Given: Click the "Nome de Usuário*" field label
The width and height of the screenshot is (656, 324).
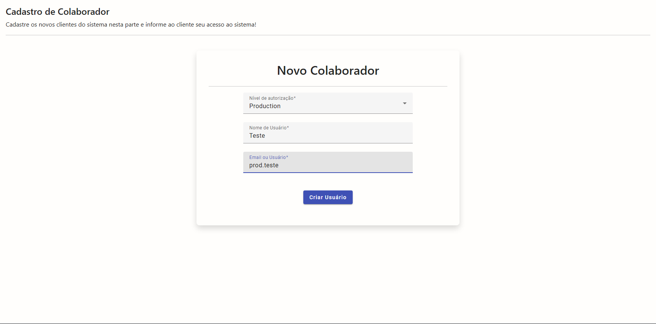Looking at the screenshot, I should [269, 128].
